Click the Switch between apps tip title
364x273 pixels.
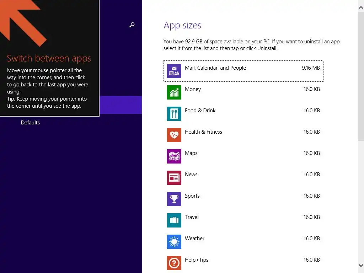pos(49,59)
